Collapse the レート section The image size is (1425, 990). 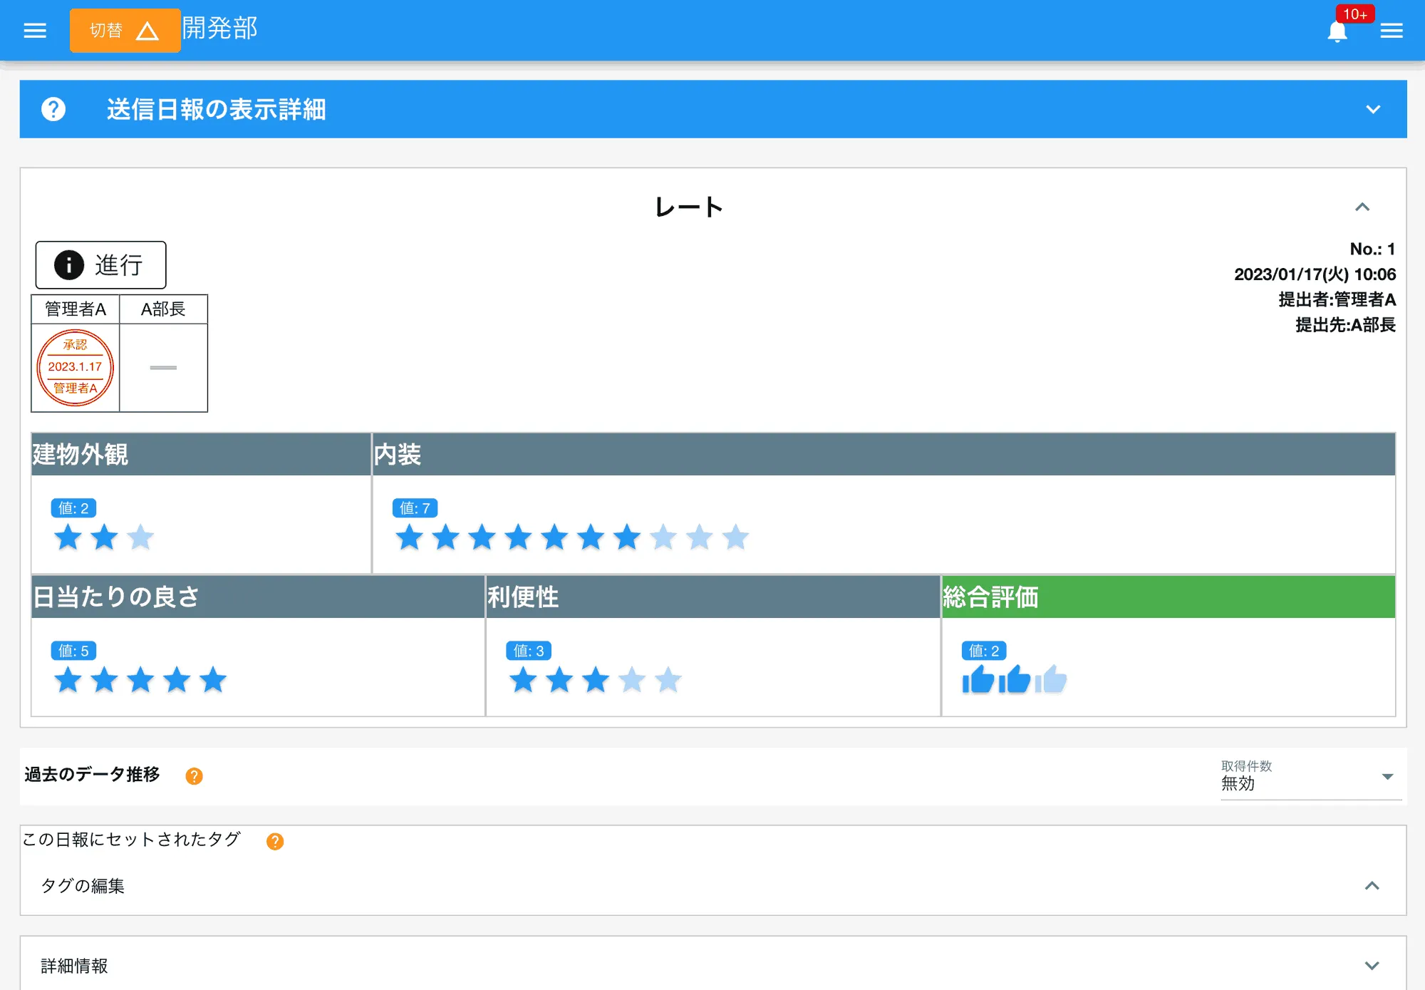click(x=1362, y=207)
